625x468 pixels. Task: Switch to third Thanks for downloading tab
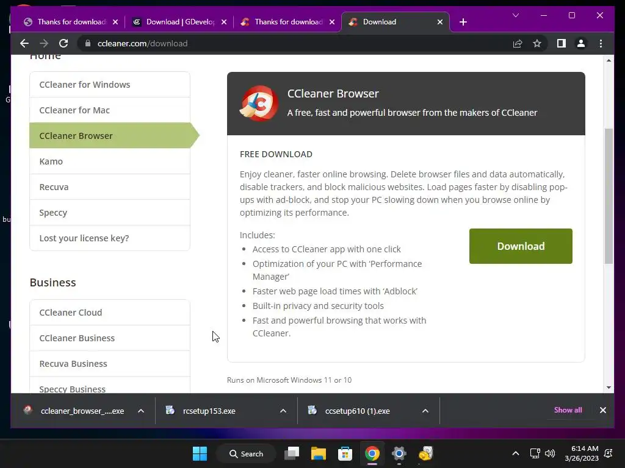click(288, 22)
